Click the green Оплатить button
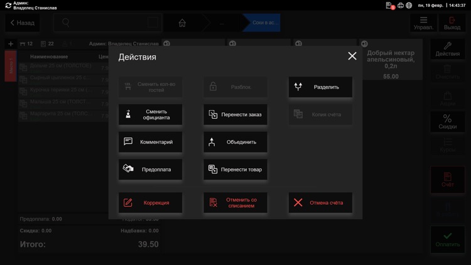The height and width of the screenshot is (265, 471). tap(448, 239)
